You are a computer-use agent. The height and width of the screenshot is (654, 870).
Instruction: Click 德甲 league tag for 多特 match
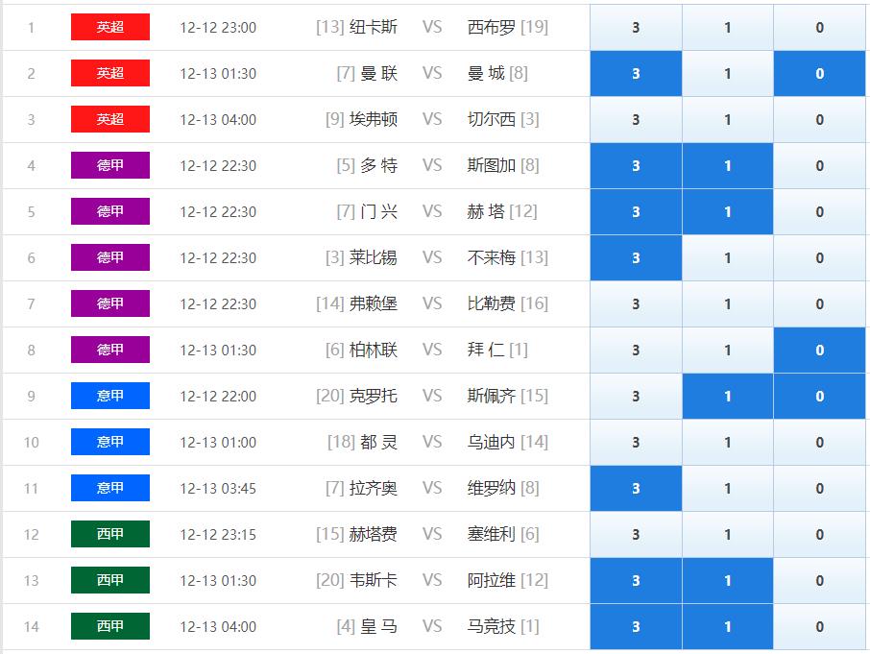pyautogui.click(x=110, y=165)
